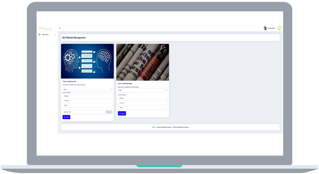Screen dimensions: 319x174
Task: Click the brain illustration card image
Action: point(87,61)
